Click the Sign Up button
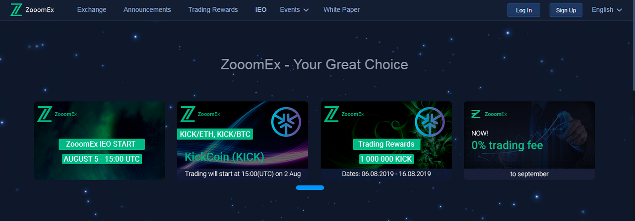 (566, 10)
